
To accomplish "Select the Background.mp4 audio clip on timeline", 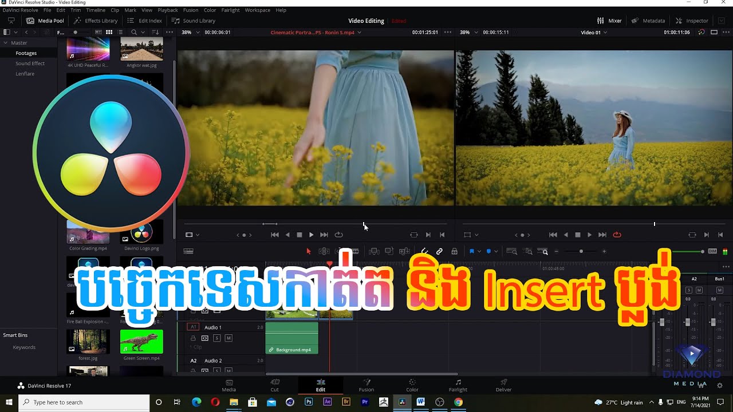I will click(x=291, y=338).
